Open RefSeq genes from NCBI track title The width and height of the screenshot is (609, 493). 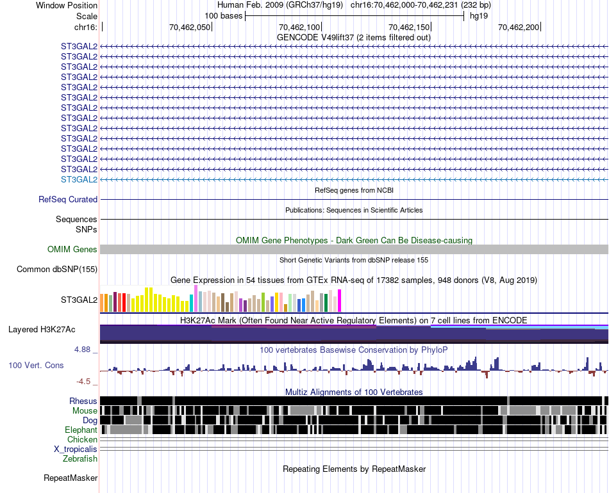[x=354, y=190]
